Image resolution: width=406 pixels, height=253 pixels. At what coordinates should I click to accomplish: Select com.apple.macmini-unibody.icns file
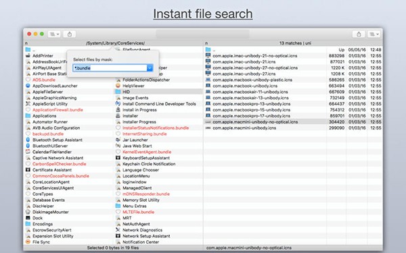click(244, 128)
